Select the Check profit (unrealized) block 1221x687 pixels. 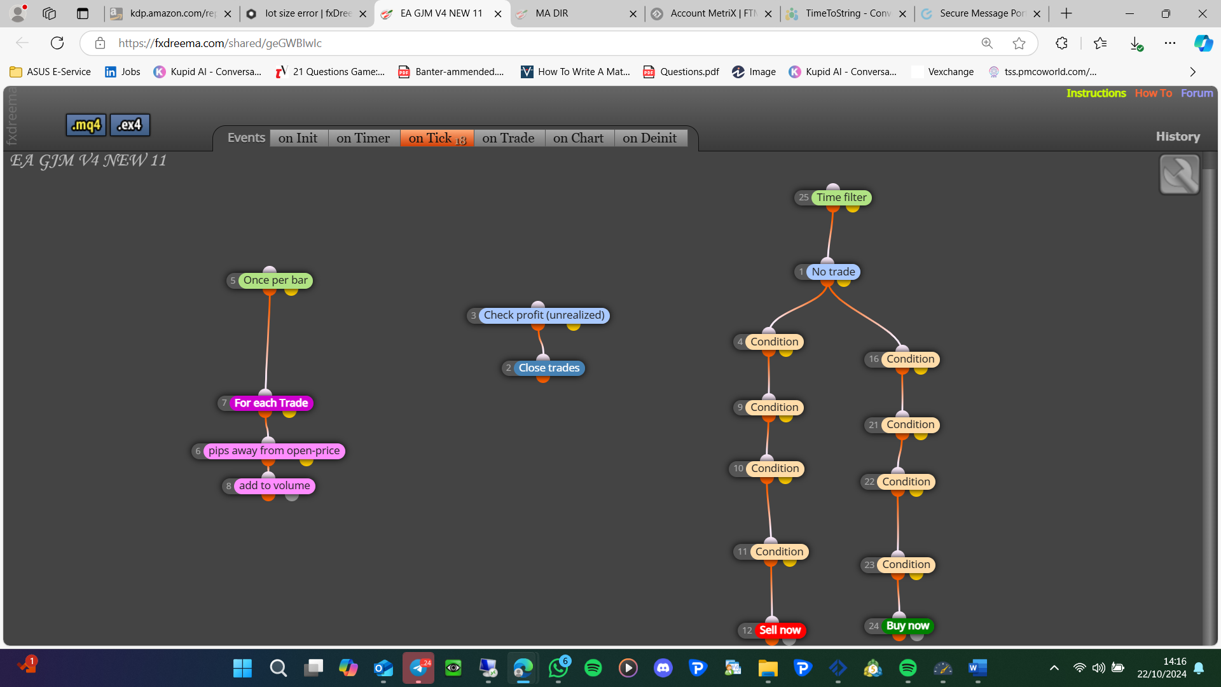click(544, 315)
